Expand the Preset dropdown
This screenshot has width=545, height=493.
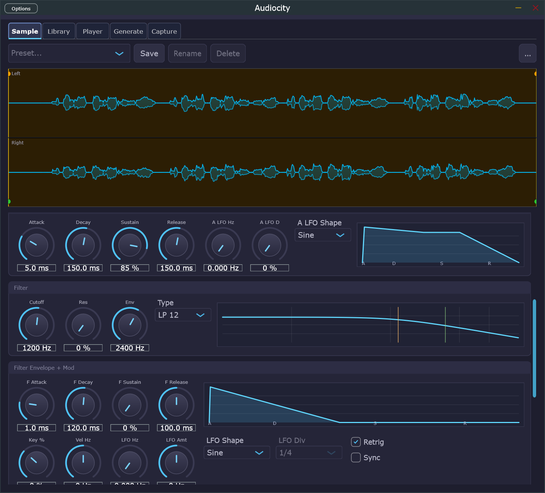pyautogui.click(x=69, y=53)
